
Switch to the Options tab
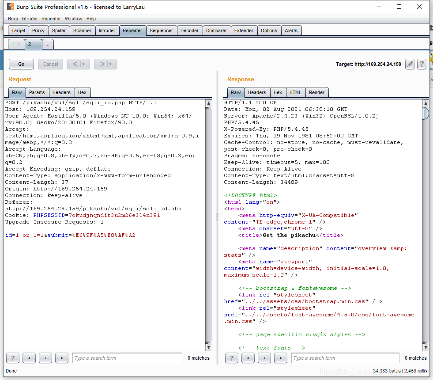click(x=269, y=30)
